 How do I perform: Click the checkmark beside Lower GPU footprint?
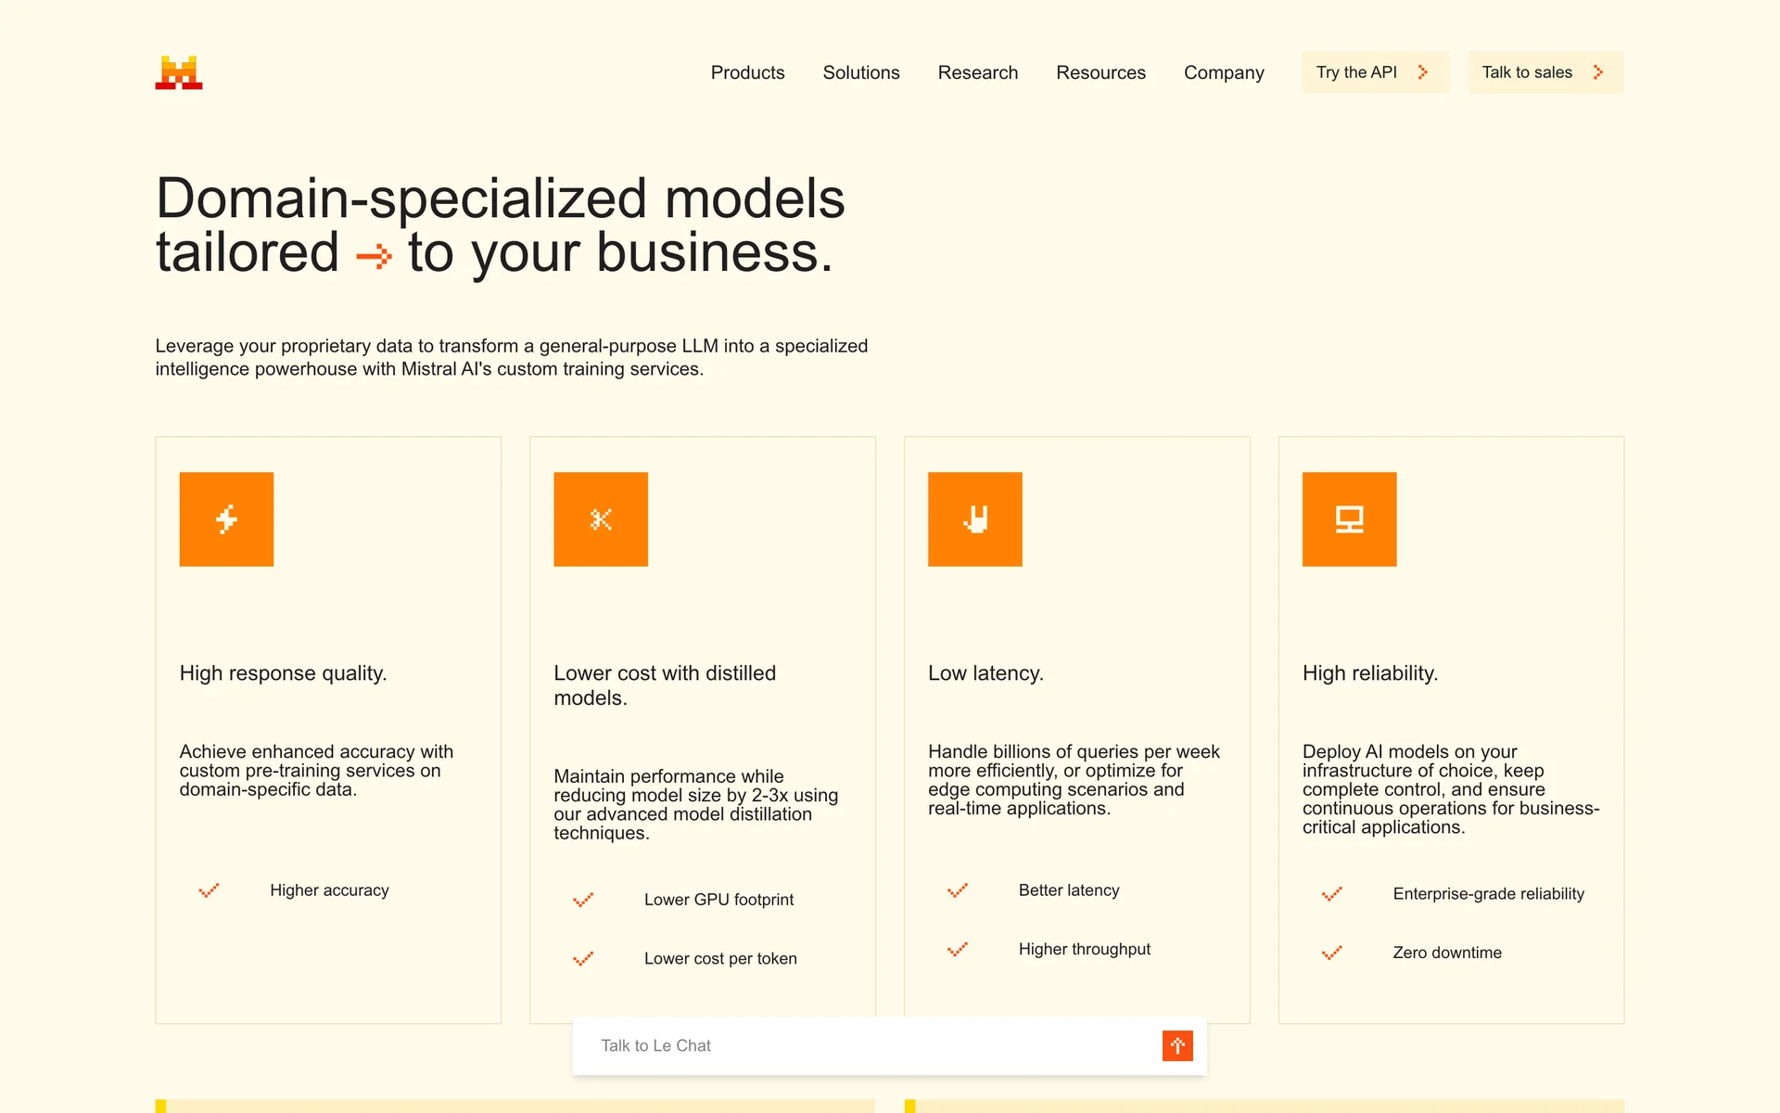(583, 900)
